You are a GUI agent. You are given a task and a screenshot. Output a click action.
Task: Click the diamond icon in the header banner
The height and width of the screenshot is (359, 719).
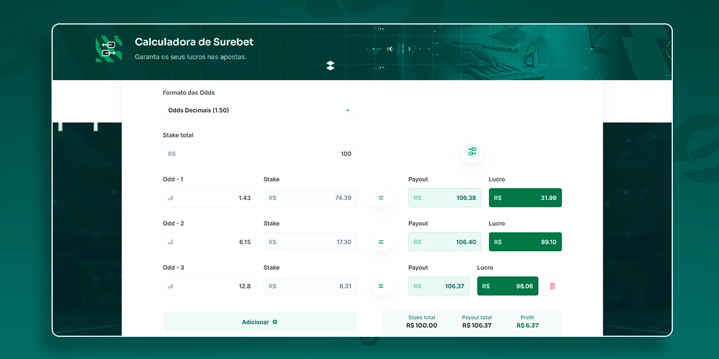(x=328, y=66)
